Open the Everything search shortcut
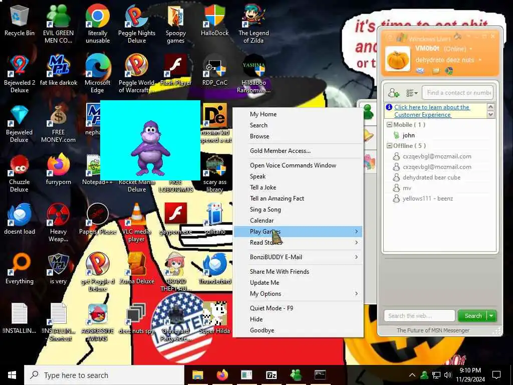 tap(20, 269)
